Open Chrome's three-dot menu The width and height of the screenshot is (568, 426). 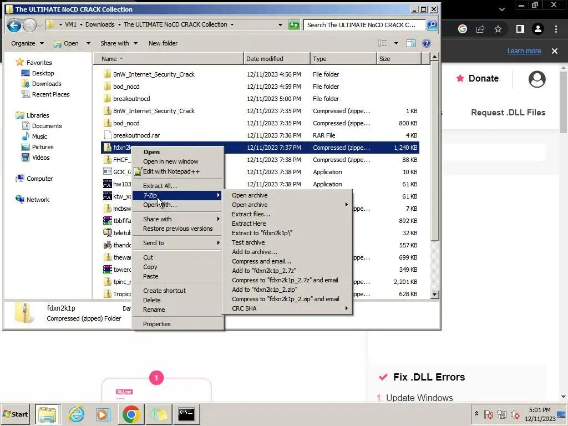[556, 29]
